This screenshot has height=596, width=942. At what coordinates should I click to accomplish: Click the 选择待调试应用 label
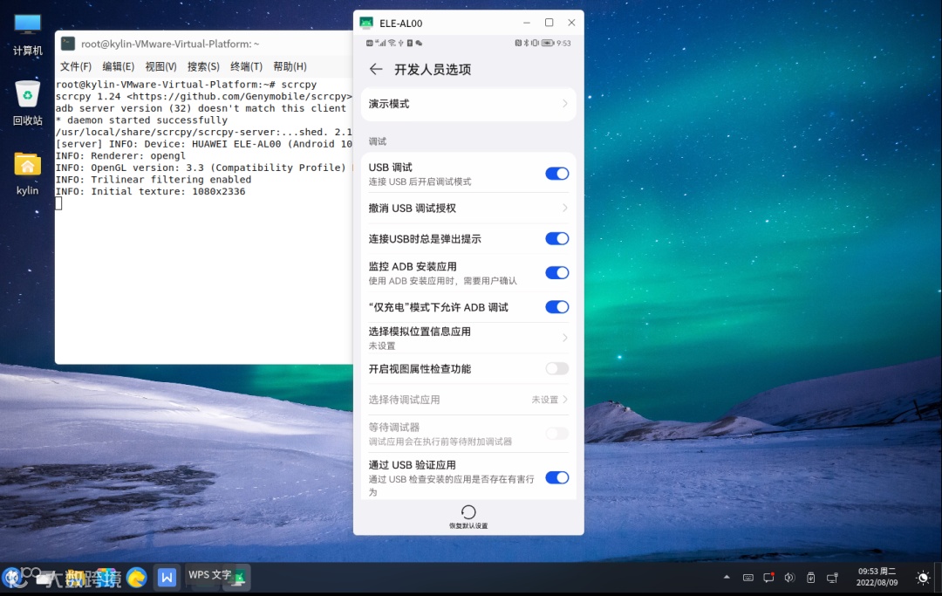point(404,400)
